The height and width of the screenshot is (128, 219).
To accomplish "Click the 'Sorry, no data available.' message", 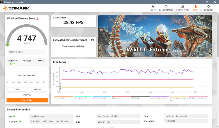I will tap(73, 46).
